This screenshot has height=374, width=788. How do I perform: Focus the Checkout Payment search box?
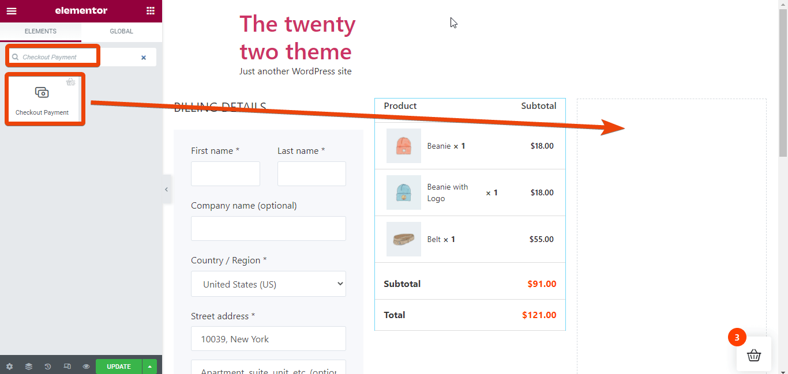(55, 56)
